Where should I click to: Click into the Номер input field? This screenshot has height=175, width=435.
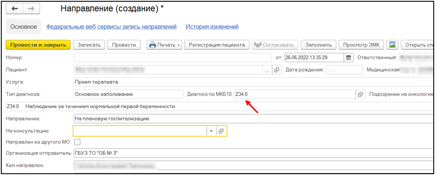tap(172, 57)
